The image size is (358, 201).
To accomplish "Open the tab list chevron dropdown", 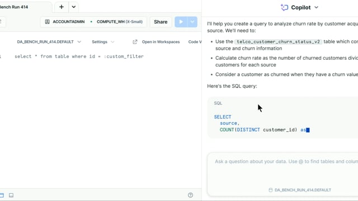I will (73, 7).
